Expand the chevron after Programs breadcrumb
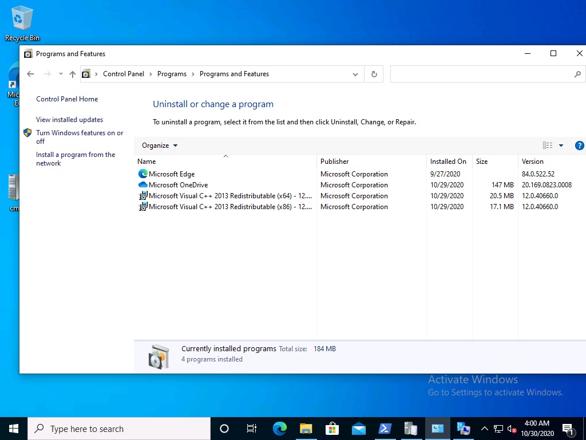 point(193,74)
